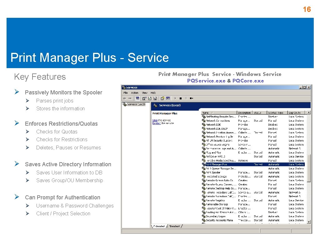The height and width of the screenshot is (240, 320).
Task: Select the Remote Registry service row
Action: pos(253,200)
